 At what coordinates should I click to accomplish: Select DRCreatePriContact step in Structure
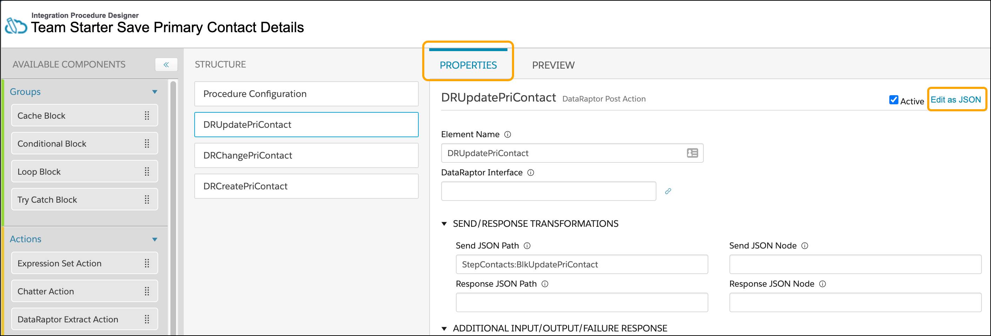306,186
